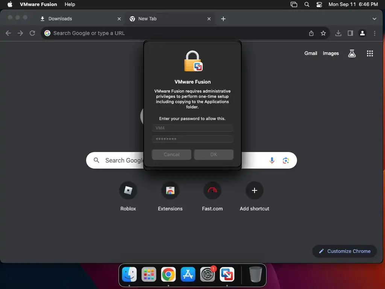
Task: Open Google Chrome from the Dock
Action: pyautogui.click(x=168, y=274)
